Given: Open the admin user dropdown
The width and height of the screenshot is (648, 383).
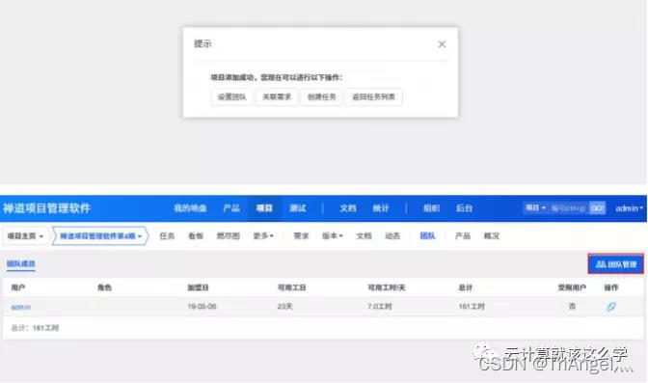Looking at the screenshot, I should pos(629,208).
